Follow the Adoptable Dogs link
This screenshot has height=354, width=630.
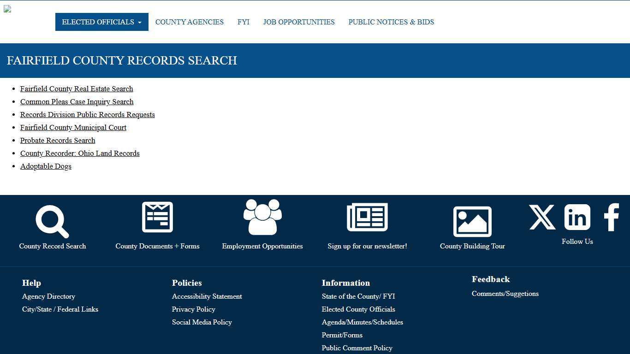[46, 166]
